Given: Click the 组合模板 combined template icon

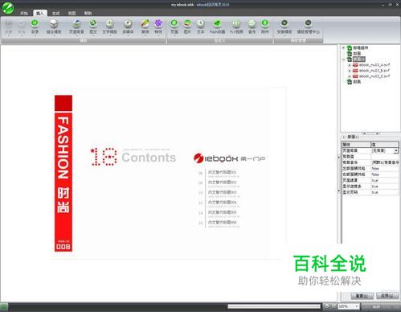Looking at the screenshot, I should point(54,23).
